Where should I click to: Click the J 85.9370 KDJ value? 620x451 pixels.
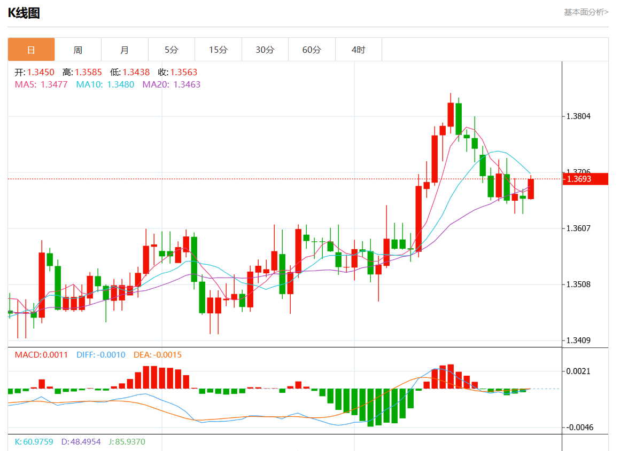127,441
